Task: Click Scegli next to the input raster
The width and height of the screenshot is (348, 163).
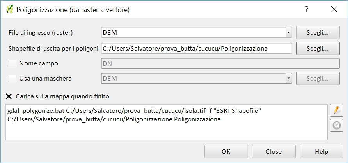Action: (318, 32)
